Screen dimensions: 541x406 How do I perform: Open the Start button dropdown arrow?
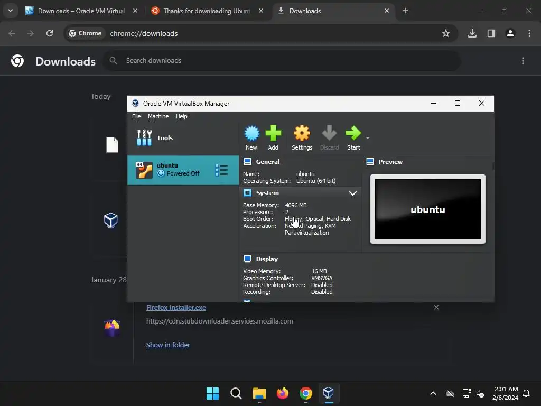(368, 138)
